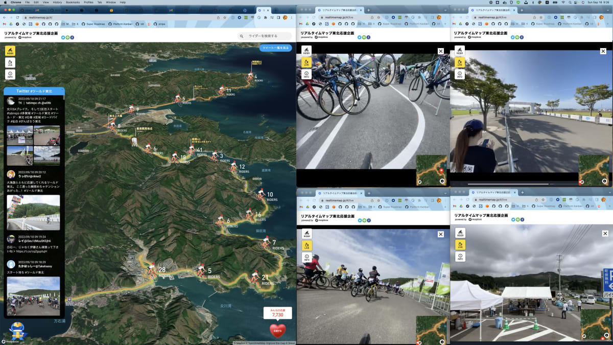This screenshot has height=345, width=613.
Task: Click the blue tweet list button above the map
Action: point(275,48)
